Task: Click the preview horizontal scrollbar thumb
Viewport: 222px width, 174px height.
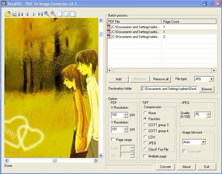Action: click(x=54, y=161)
